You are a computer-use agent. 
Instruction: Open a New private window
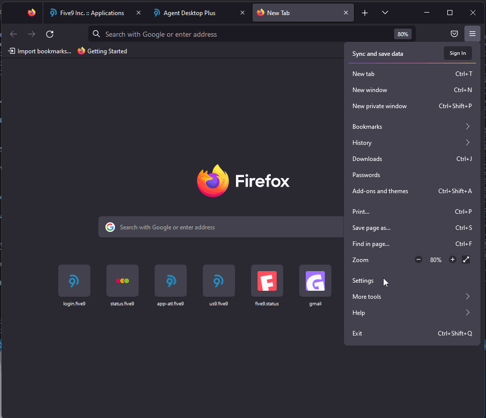point(412,106)
